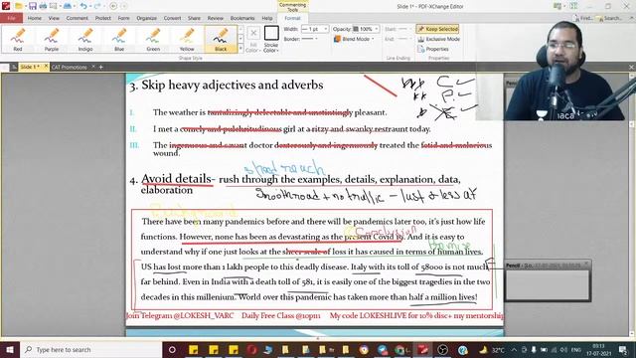The width and height of the screenshot is (636, 358).
Task: Open the Help ribbon tab
Action: [267, 18]
